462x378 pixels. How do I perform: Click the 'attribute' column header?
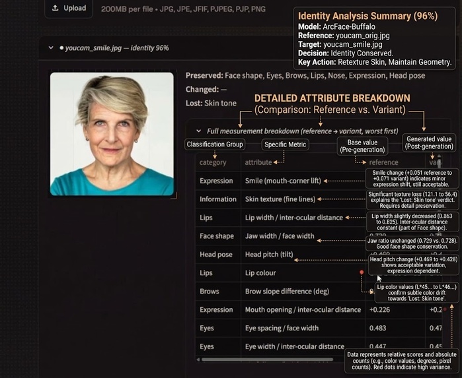tap(258, 162)
